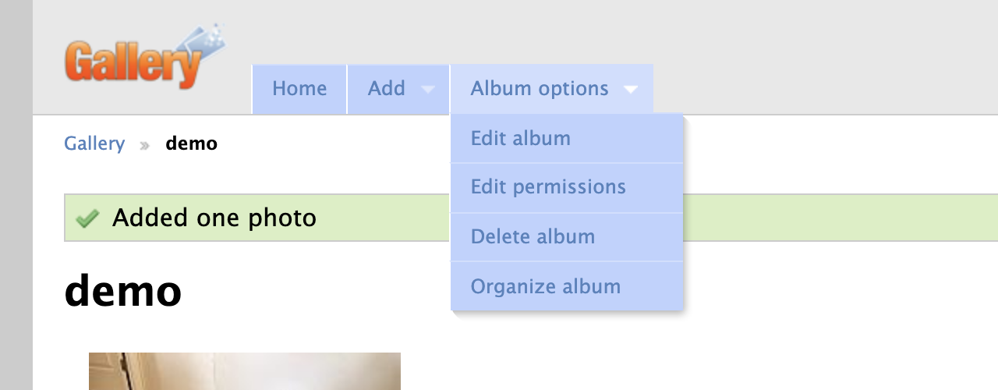Click the large demo album heading

coord(123,291)
